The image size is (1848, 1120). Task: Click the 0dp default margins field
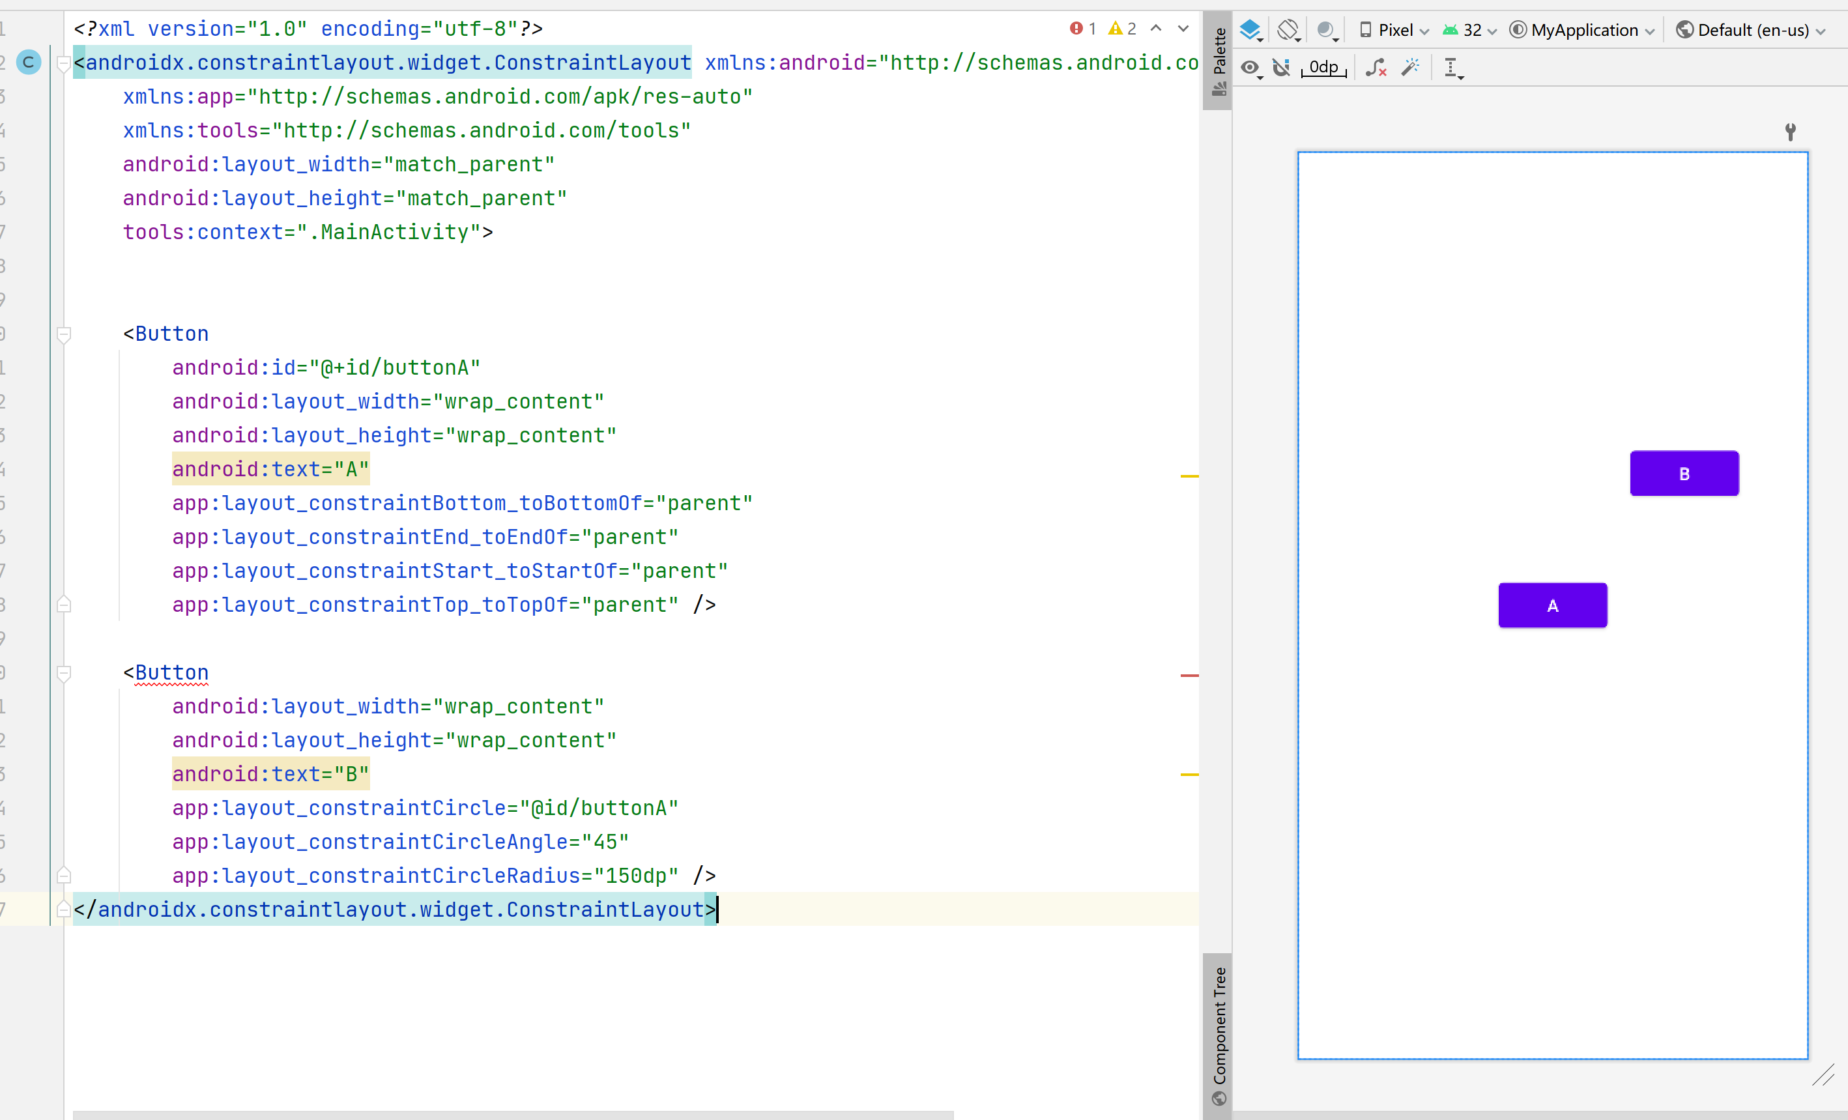1323,68
